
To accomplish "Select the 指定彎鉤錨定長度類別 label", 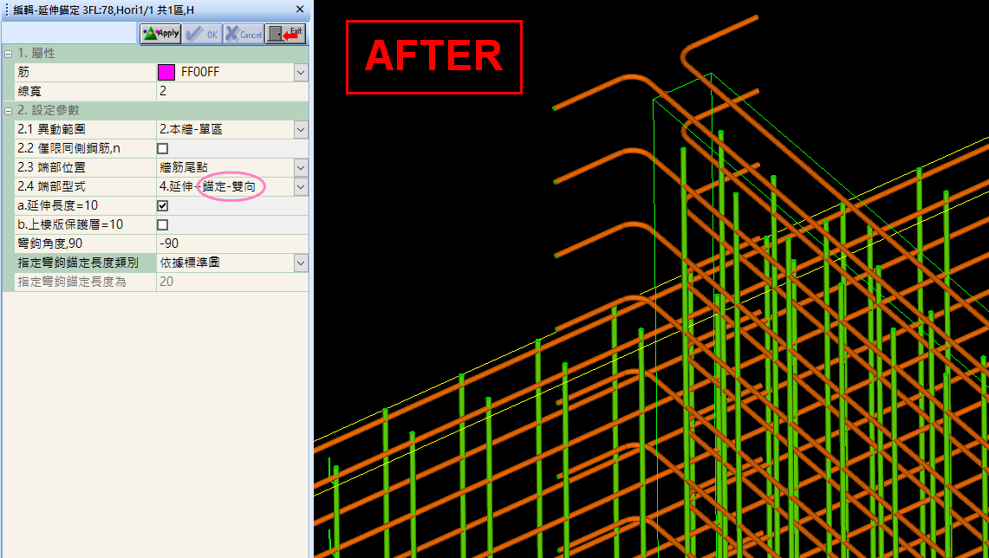I will pos(78,263).
